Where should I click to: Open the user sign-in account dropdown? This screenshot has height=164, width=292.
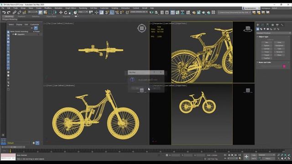pos(251,8)
